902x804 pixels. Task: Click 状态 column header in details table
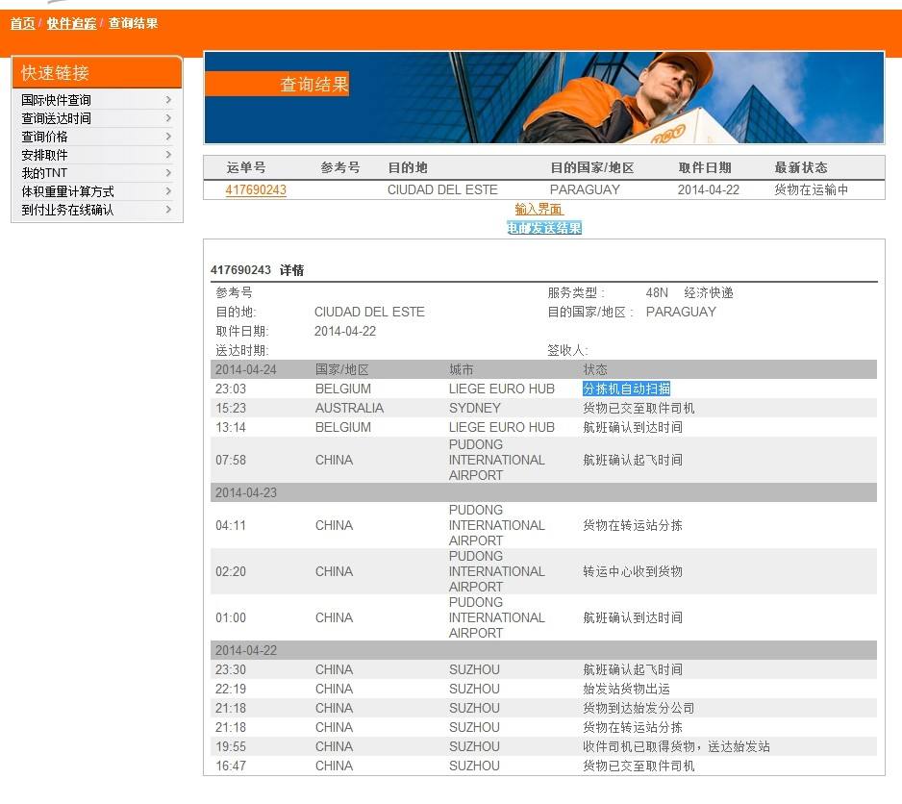pyautogui.click(x=595, y=369)
